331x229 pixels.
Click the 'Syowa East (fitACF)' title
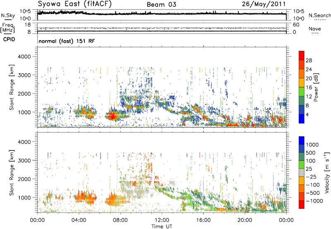[75, 4]
